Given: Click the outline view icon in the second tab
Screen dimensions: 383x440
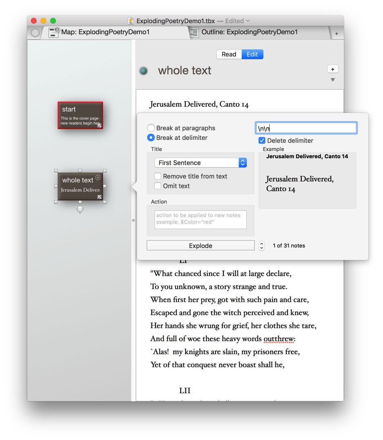Looking at the screenshot, I should [195, 33].
